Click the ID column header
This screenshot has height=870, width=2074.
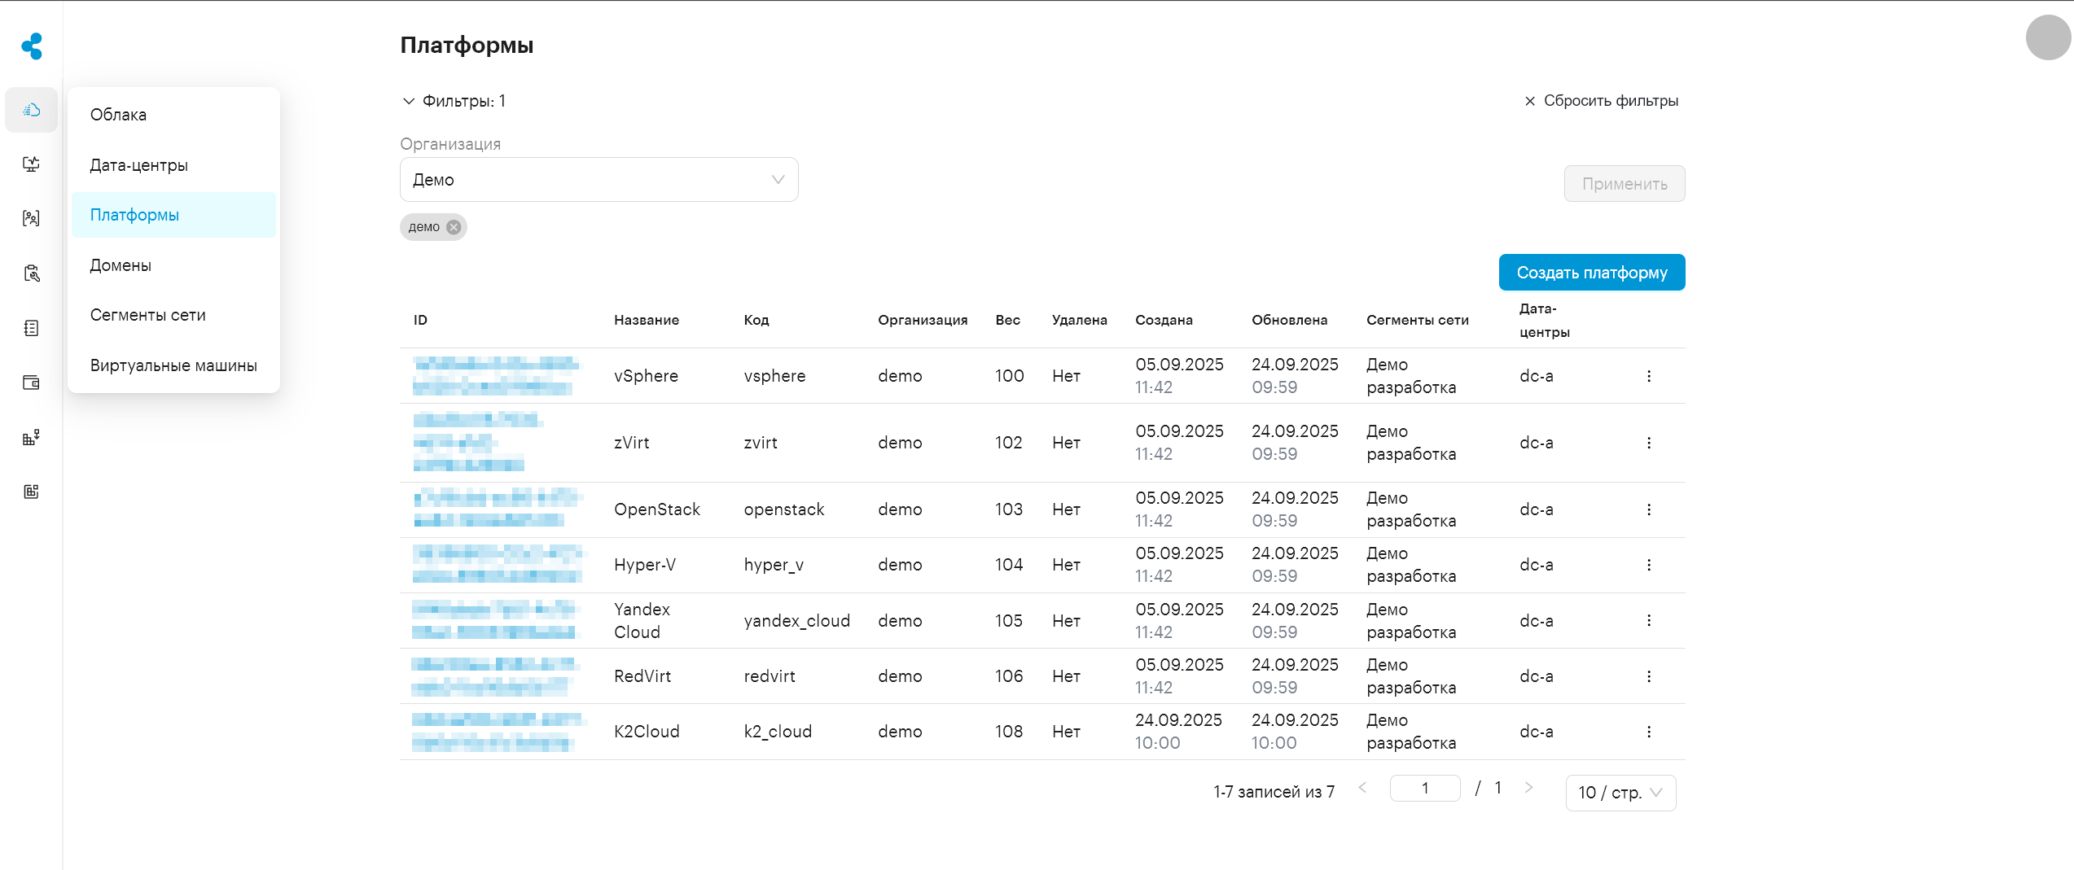[420, 320]
